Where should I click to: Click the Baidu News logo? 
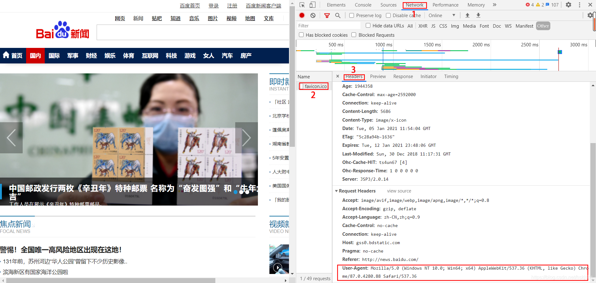pyautogui.click(x=62, y=30)
